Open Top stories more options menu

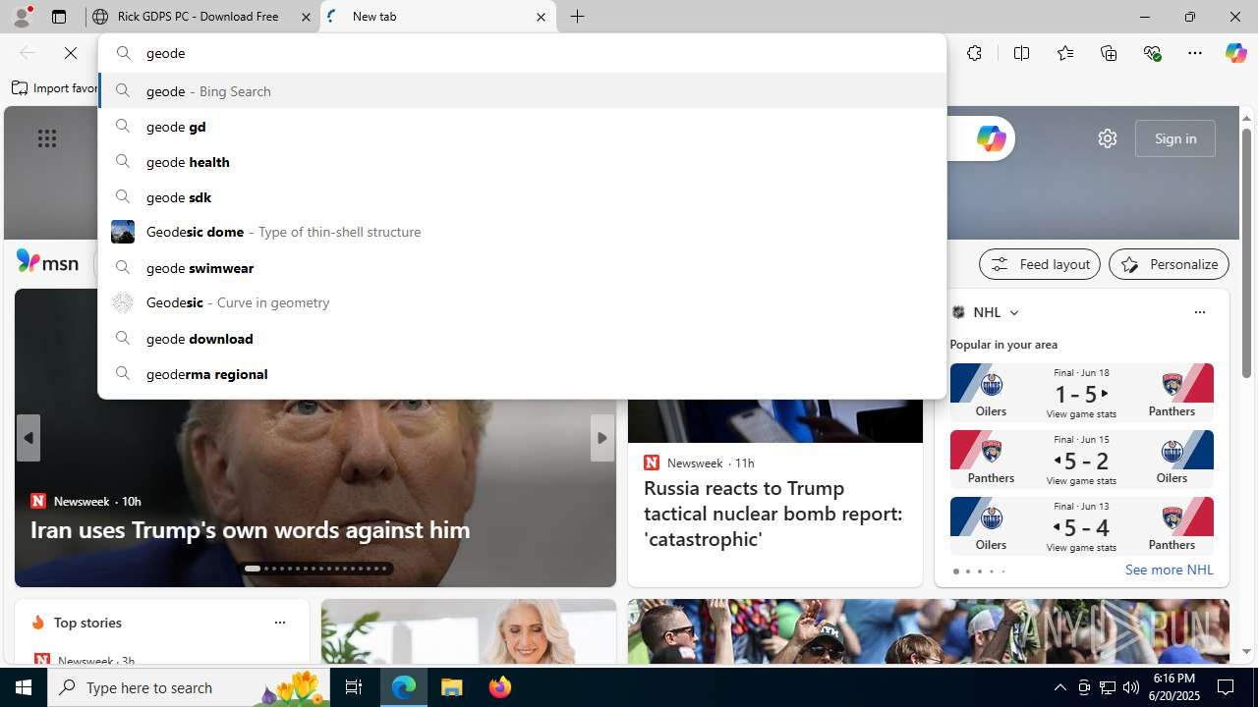279,623
